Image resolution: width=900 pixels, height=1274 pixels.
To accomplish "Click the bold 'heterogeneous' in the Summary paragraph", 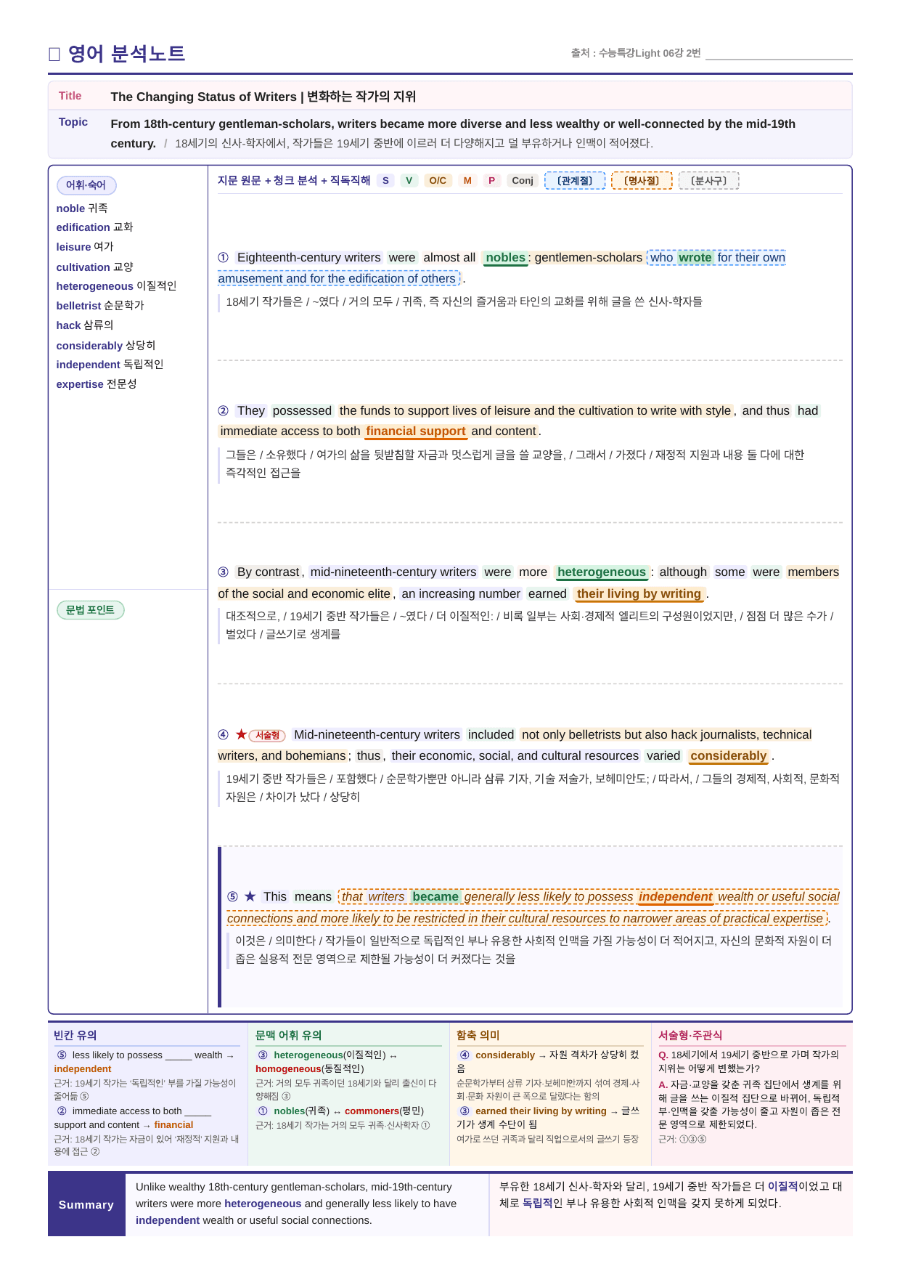I will coord(263,1204).
